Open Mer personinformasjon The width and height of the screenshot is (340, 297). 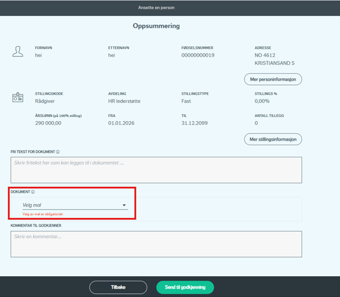click(273, 79)
